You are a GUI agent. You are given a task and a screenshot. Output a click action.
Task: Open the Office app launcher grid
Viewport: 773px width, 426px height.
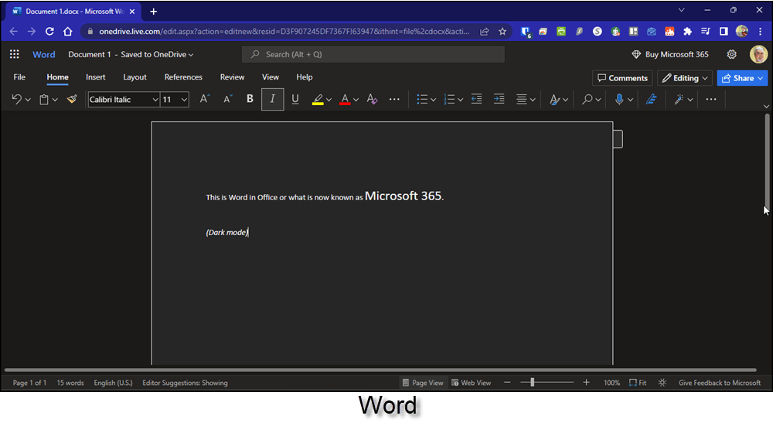click(x=14, y=54)
